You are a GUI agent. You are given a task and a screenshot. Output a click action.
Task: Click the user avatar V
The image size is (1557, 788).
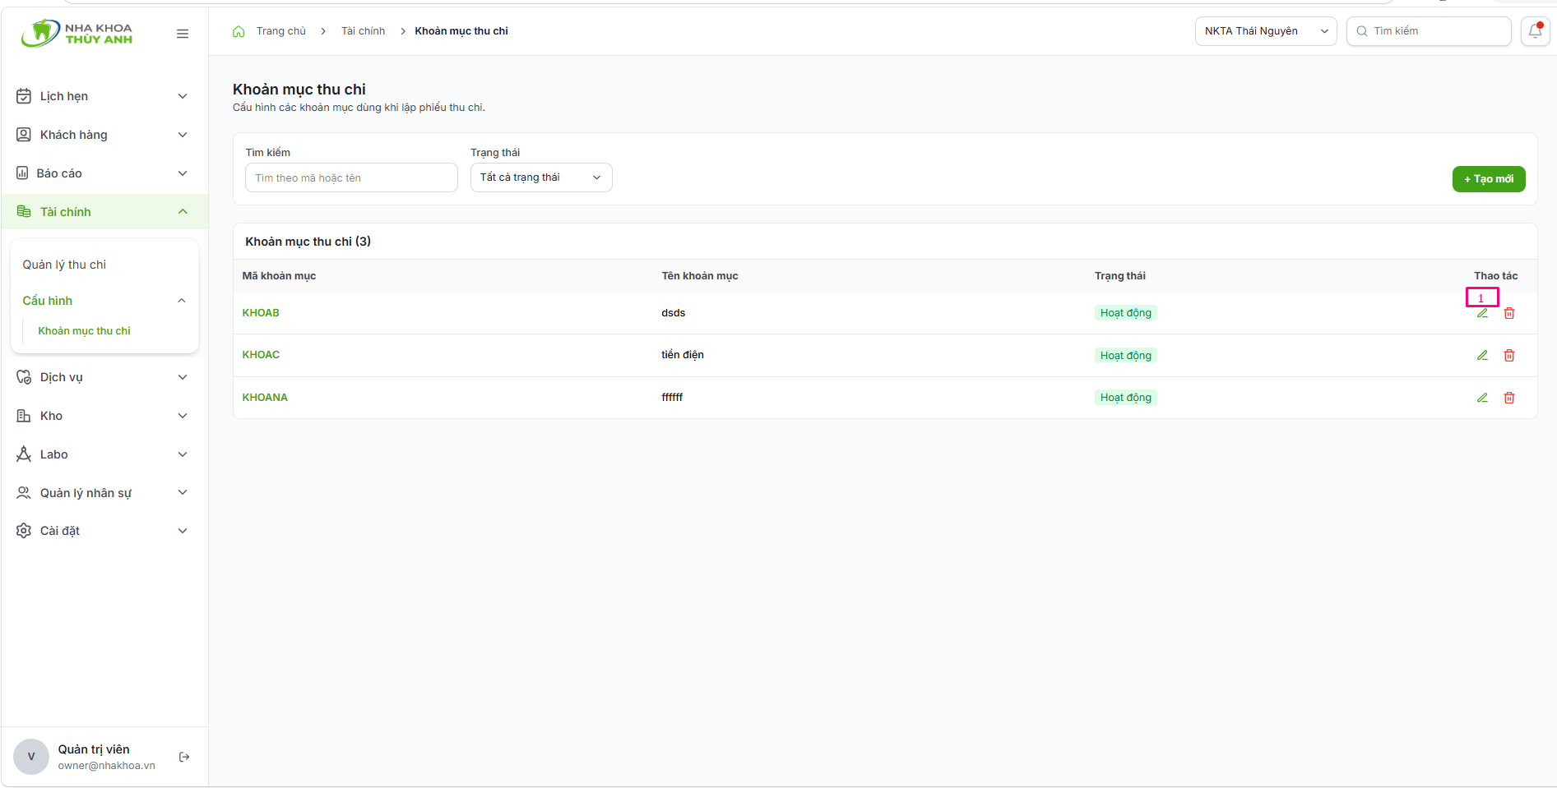coord(31,757)
